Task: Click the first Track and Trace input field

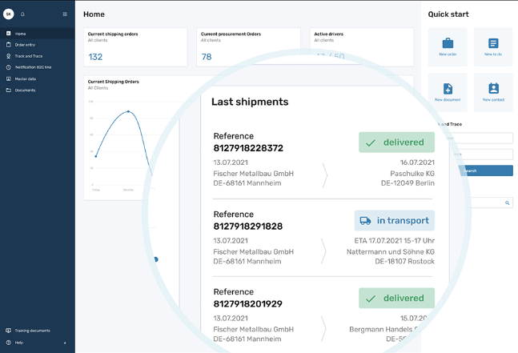Action: coord(480,138)
